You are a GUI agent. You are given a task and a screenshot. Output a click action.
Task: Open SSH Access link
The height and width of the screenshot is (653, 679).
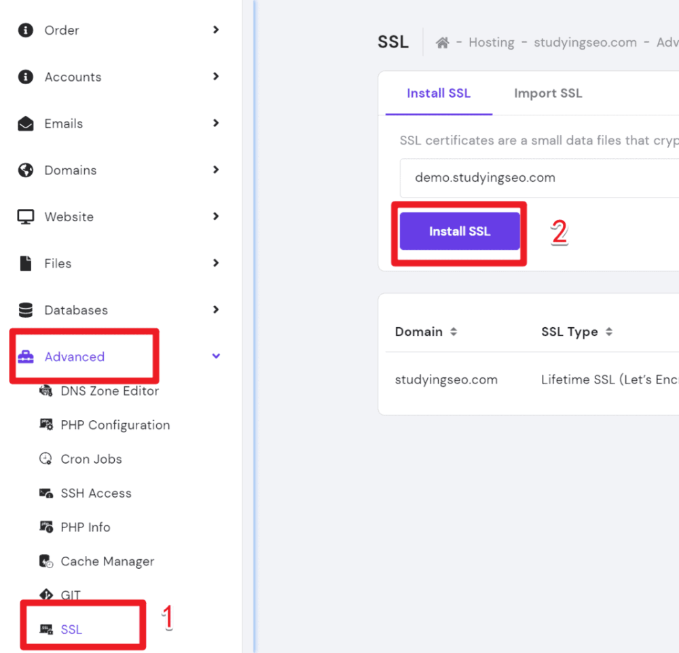point(96,493)
